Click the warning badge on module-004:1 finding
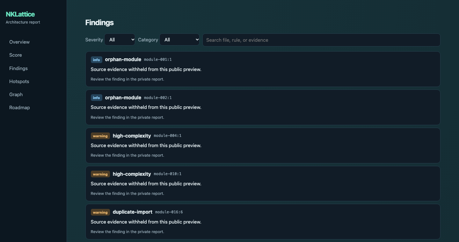459x242 pixels. [100, 136]
